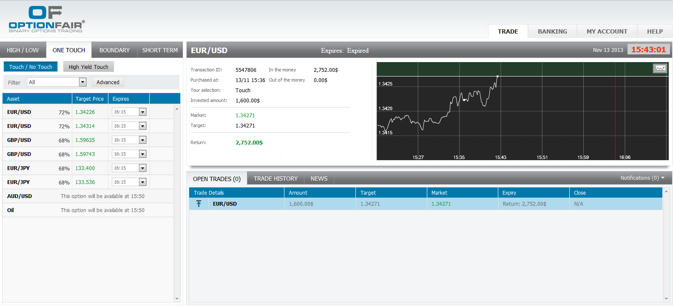Image resolution: width=673 pixels, height=306 pixels.
Task: Click the asset list scroll-down arrow
Action: pos(177,299)
